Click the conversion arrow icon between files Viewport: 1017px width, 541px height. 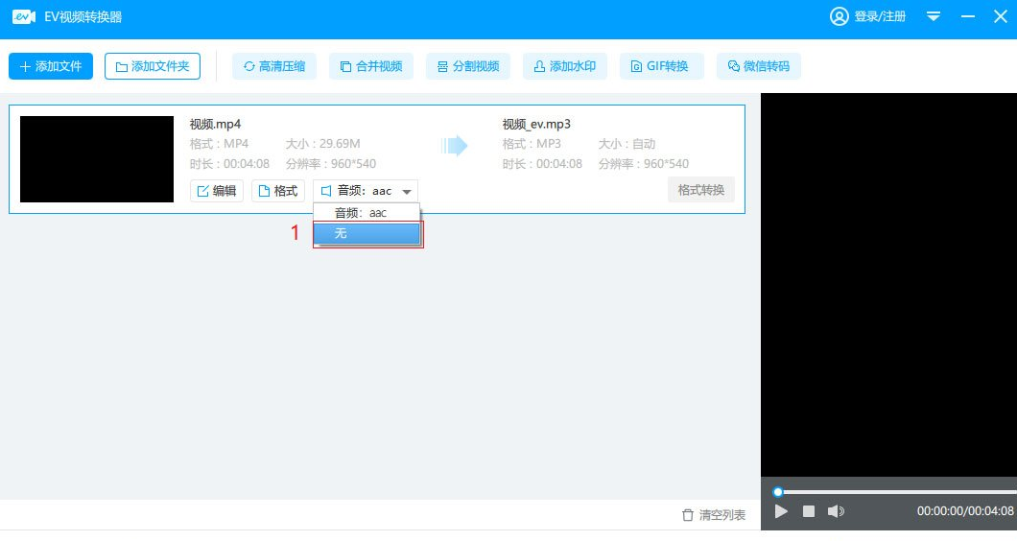[454, 145]
